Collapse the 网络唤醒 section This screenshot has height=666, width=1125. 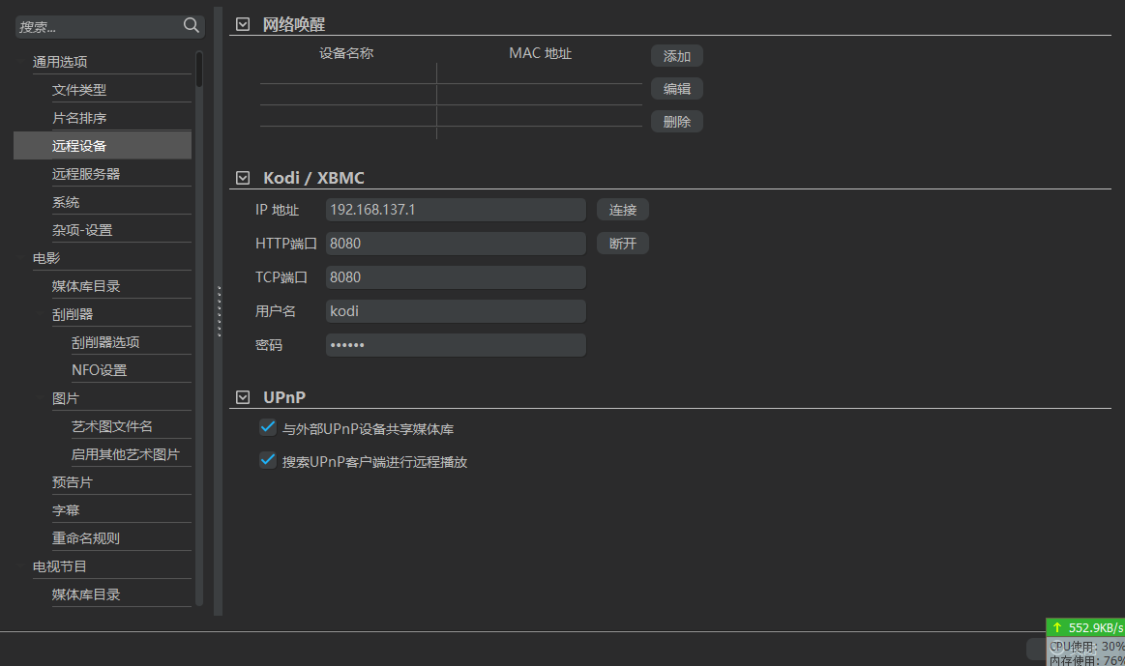point(243,25)
